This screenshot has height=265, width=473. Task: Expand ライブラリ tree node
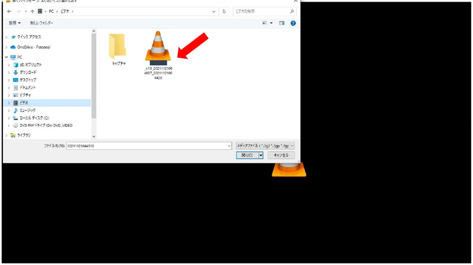click(x=6, y=135)
